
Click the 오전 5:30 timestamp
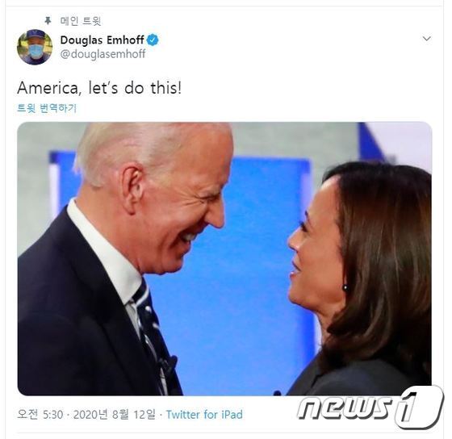(x=40, y=415)
